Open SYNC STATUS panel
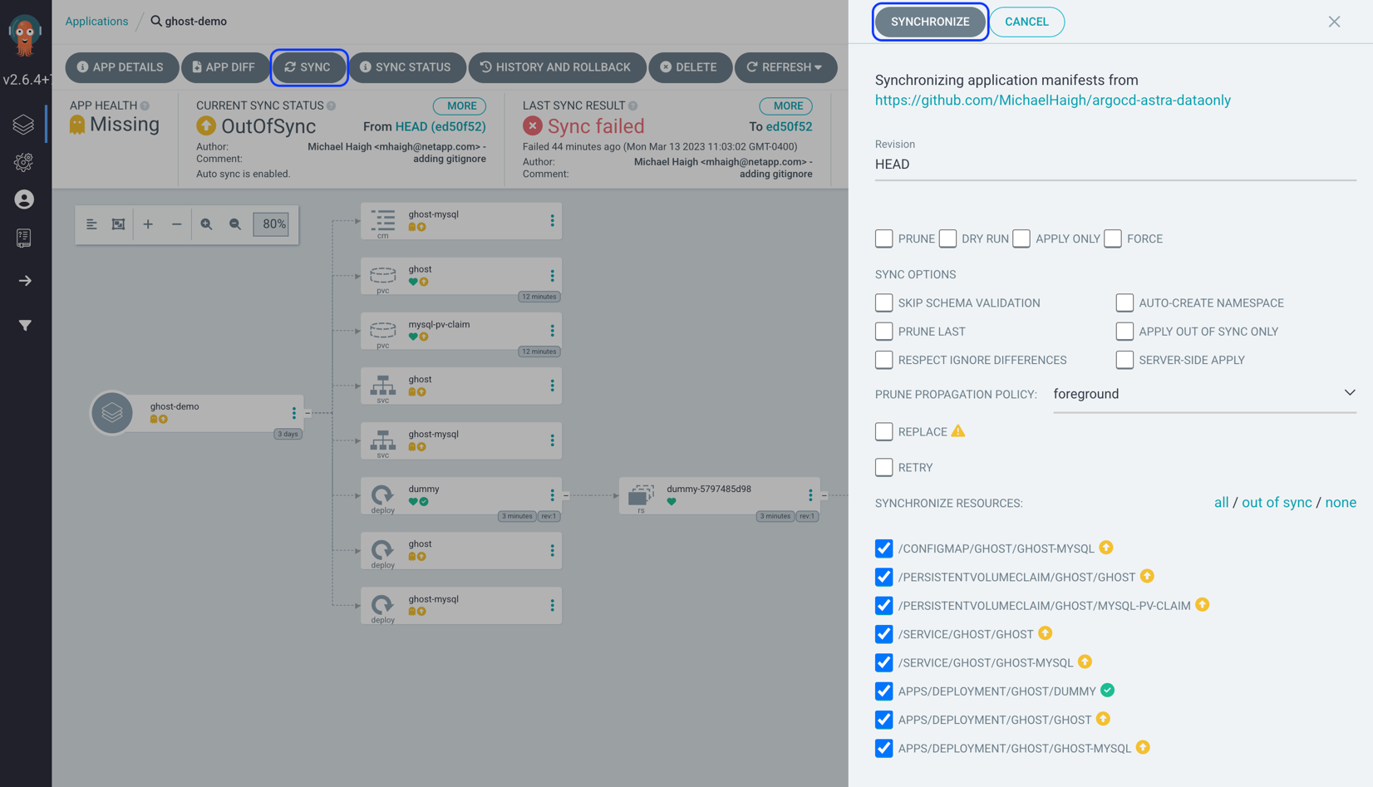 click(x=406, y=67)
